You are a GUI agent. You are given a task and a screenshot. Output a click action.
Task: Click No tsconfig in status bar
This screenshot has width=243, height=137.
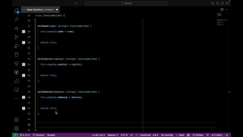coord(167,135)
